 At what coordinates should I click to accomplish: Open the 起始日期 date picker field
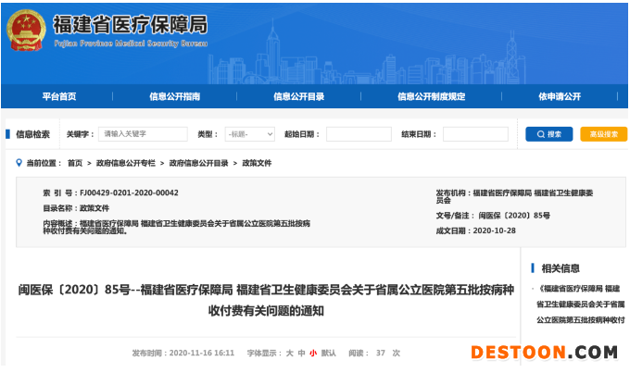[358, 134]
